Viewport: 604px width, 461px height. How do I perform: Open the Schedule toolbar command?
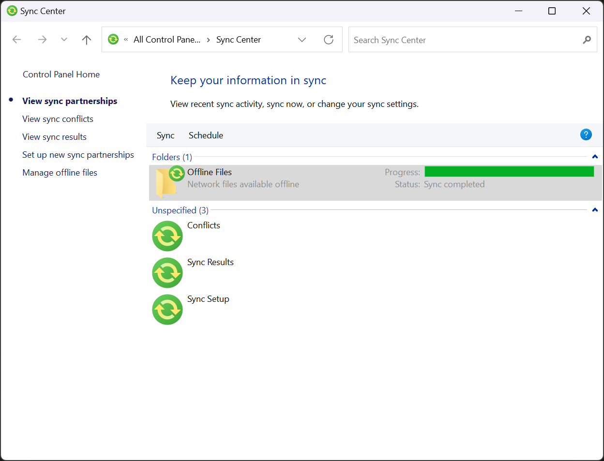(206, 135)
